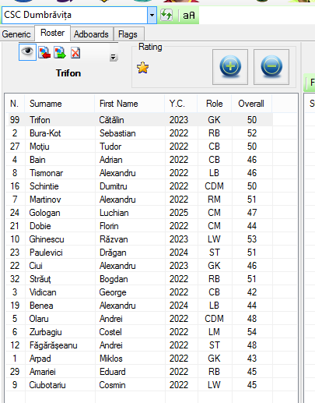Image resolution: width=315 pixels, height=403 pixels.
Task: Switch to the Generic tab
Action: point(16,34)
